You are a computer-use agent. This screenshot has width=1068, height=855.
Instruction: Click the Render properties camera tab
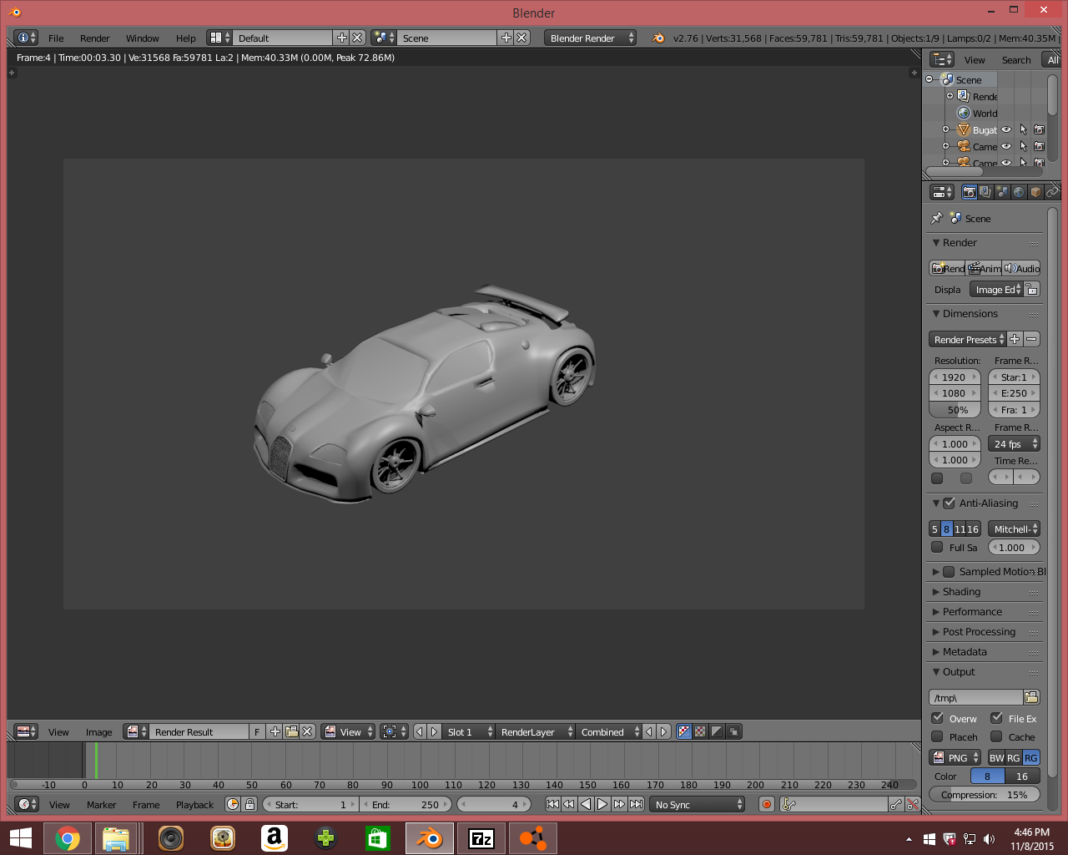969,192
